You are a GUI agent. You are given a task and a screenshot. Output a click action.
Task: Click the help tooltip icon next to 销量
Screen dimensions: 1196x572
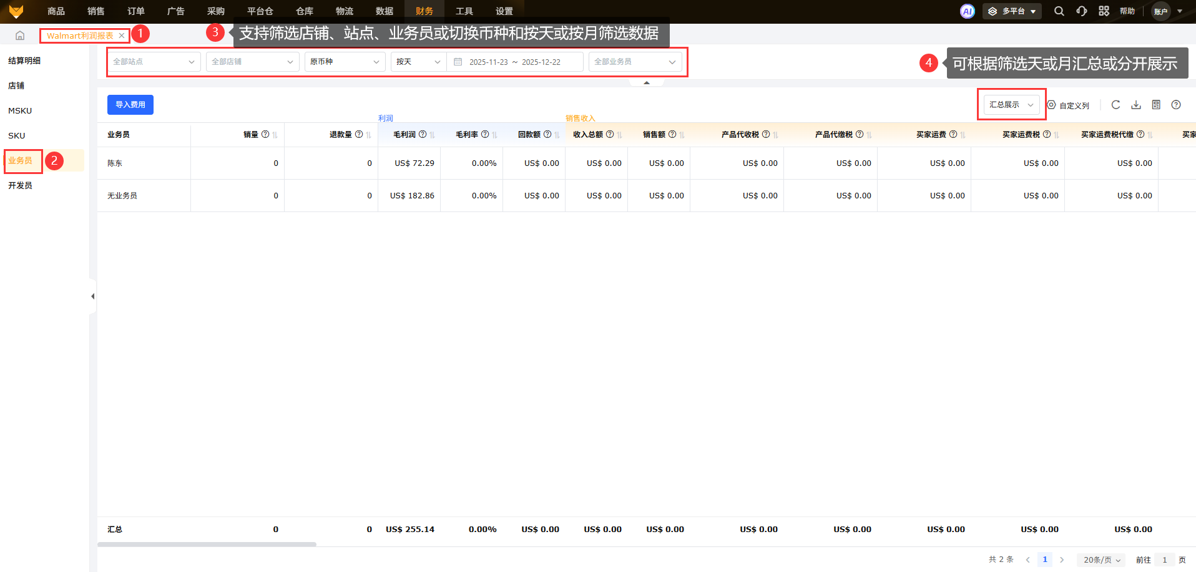click(265, 134)
